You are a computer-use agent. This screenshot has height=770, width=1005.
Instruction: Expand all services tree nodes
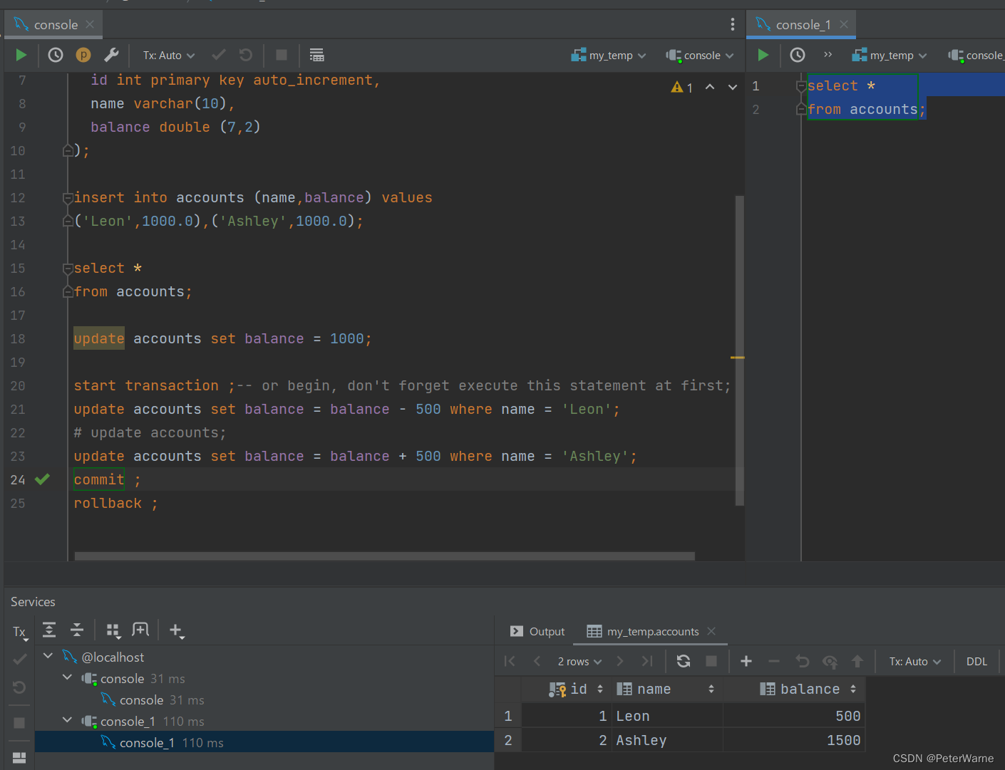click(x=49, y=630)
